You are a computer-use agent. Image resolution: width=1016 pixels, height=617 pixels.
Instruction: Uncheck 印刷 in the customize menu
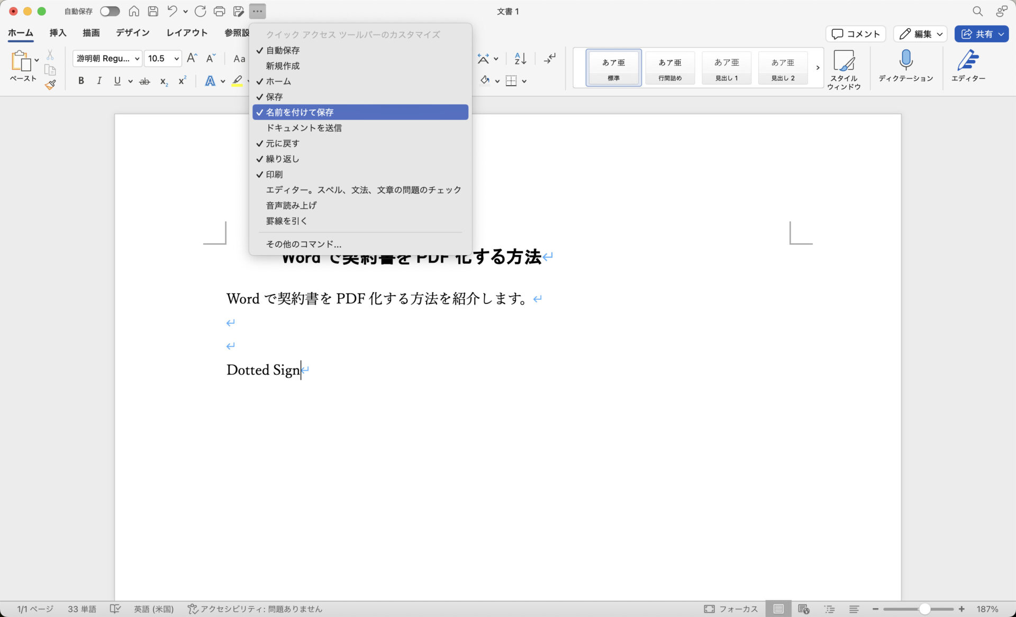360,174
